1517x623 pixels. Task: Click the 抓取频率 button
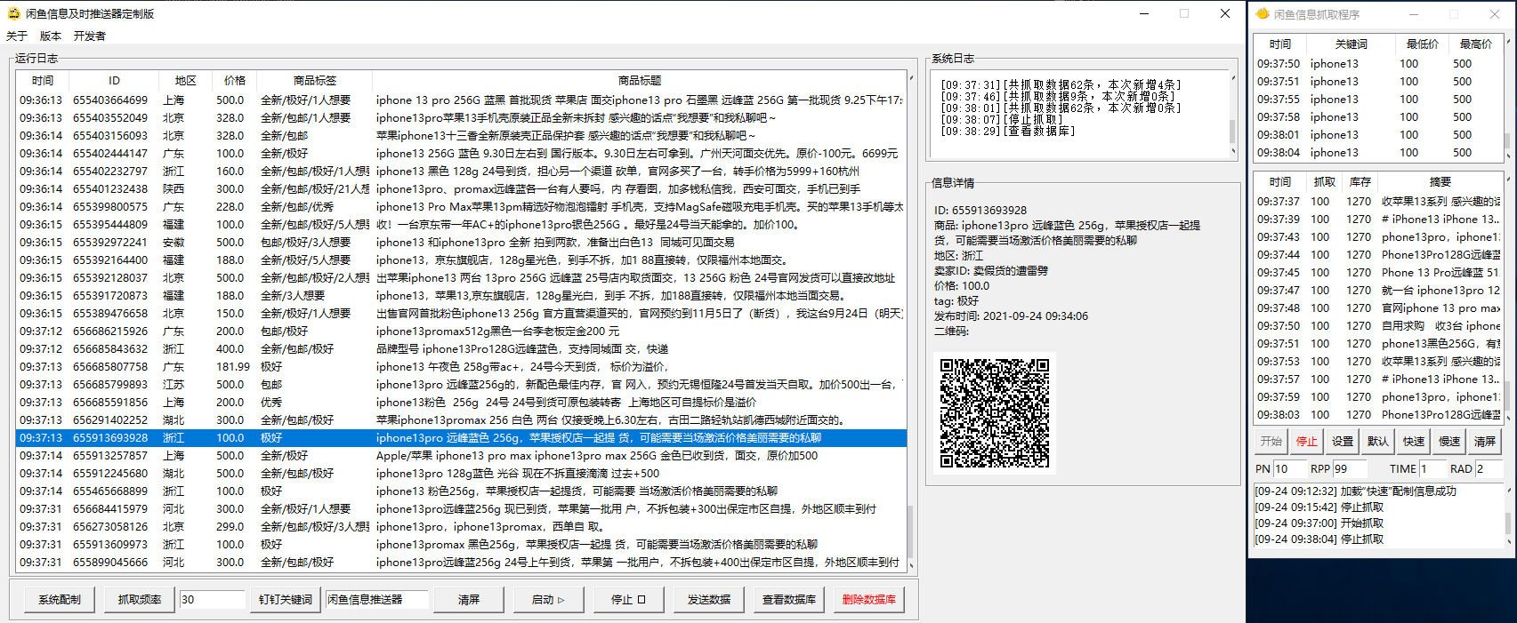click(140, 600)
